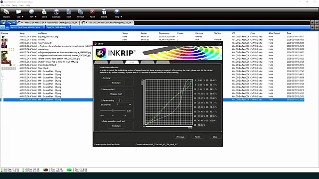The image size is (319, 179).
Task: Open the dropdown arrow on the FastCOLOUR-XP600@AM_CO_ZA tab
Action: 86,22
